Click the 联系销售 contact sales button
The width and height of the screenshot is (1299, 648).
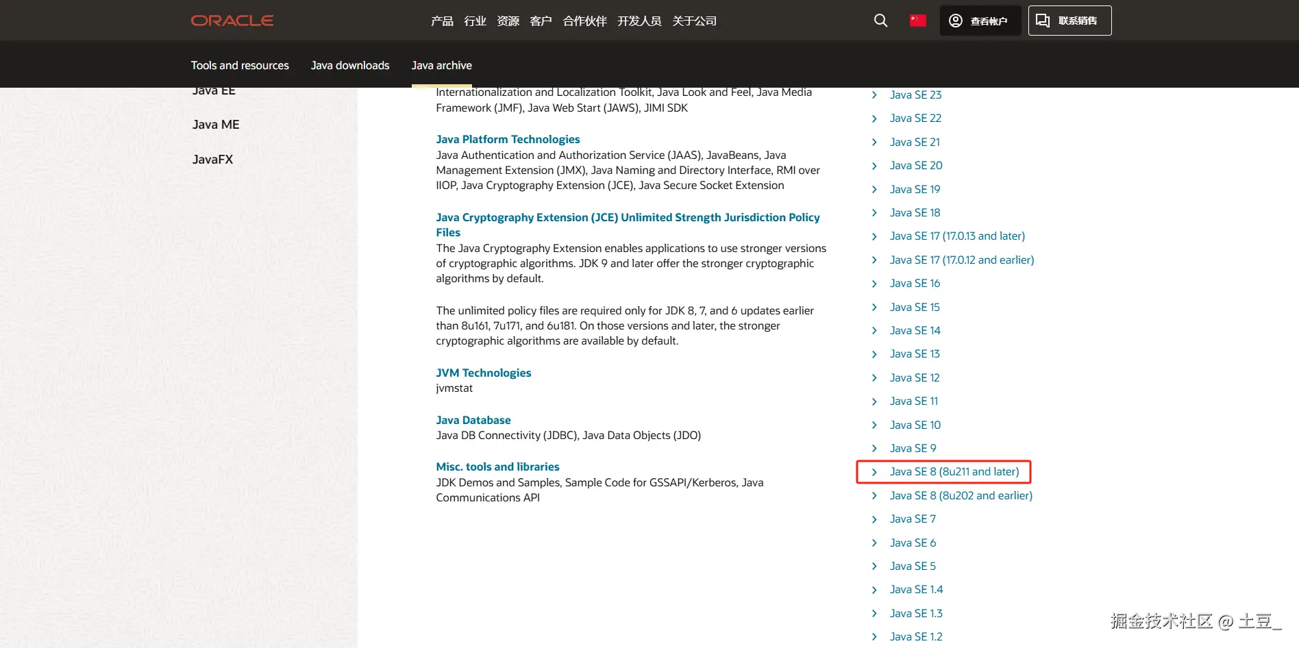[1069, 21]
